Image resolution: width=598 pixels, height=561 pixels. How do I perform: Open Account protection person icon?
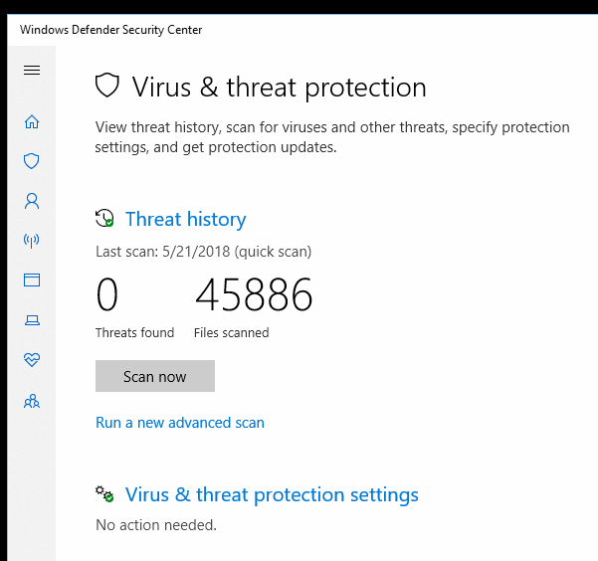(x=32, y=201)
